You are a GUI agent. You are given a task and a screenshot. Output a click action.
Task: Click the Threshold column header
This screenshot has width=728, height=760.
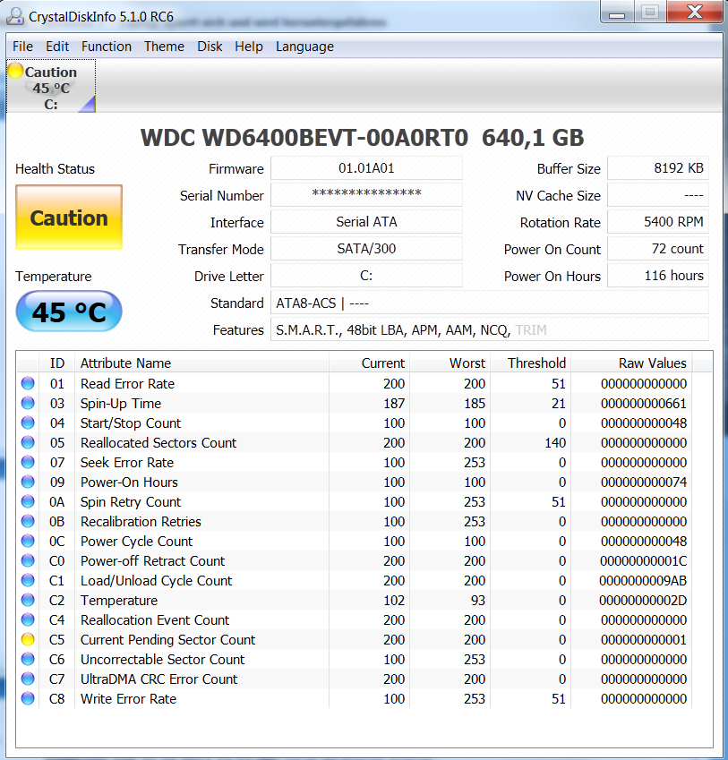coord(531,363)
